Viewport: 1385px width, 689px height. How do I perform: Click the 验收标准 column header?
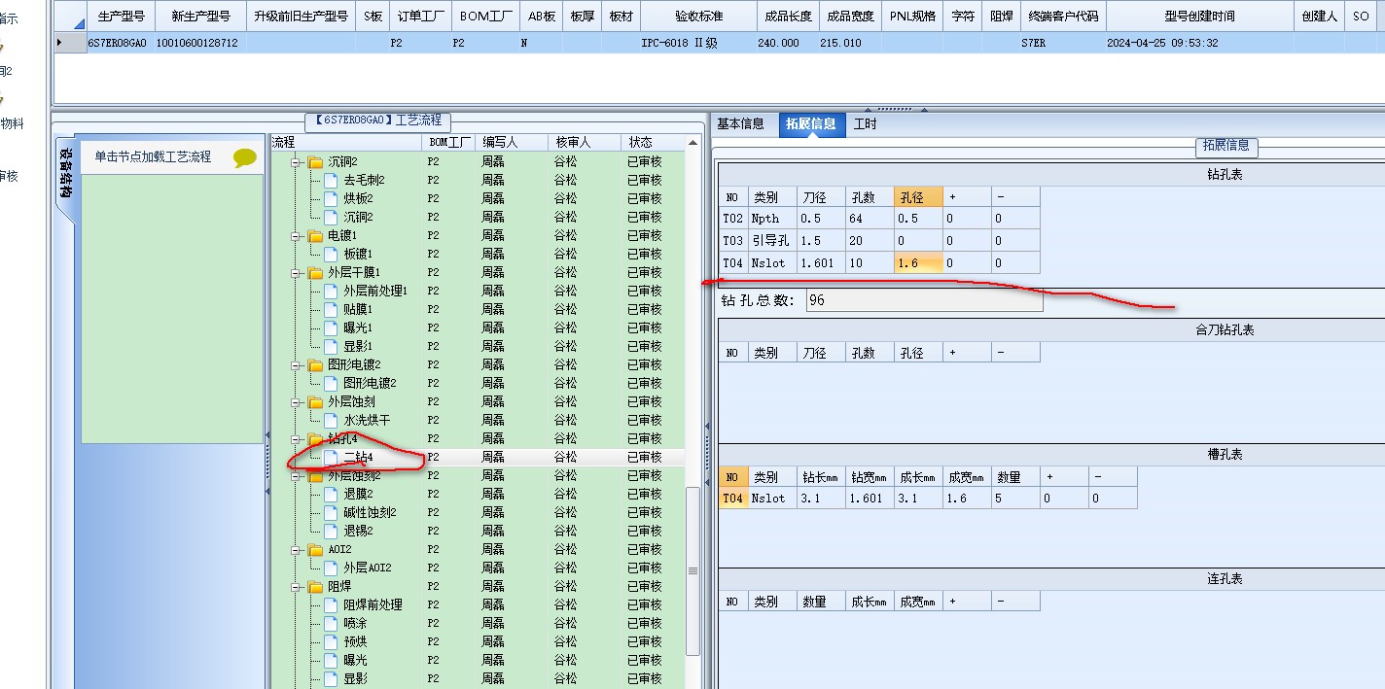click(698, 17)
